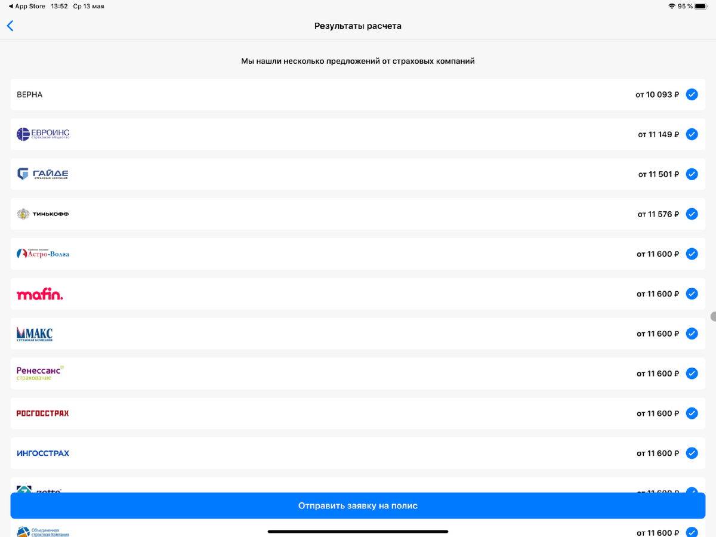Uncheck the Тинькофф offer checkbox
Screen dimensions: 716x537
[x=692, y=214]
